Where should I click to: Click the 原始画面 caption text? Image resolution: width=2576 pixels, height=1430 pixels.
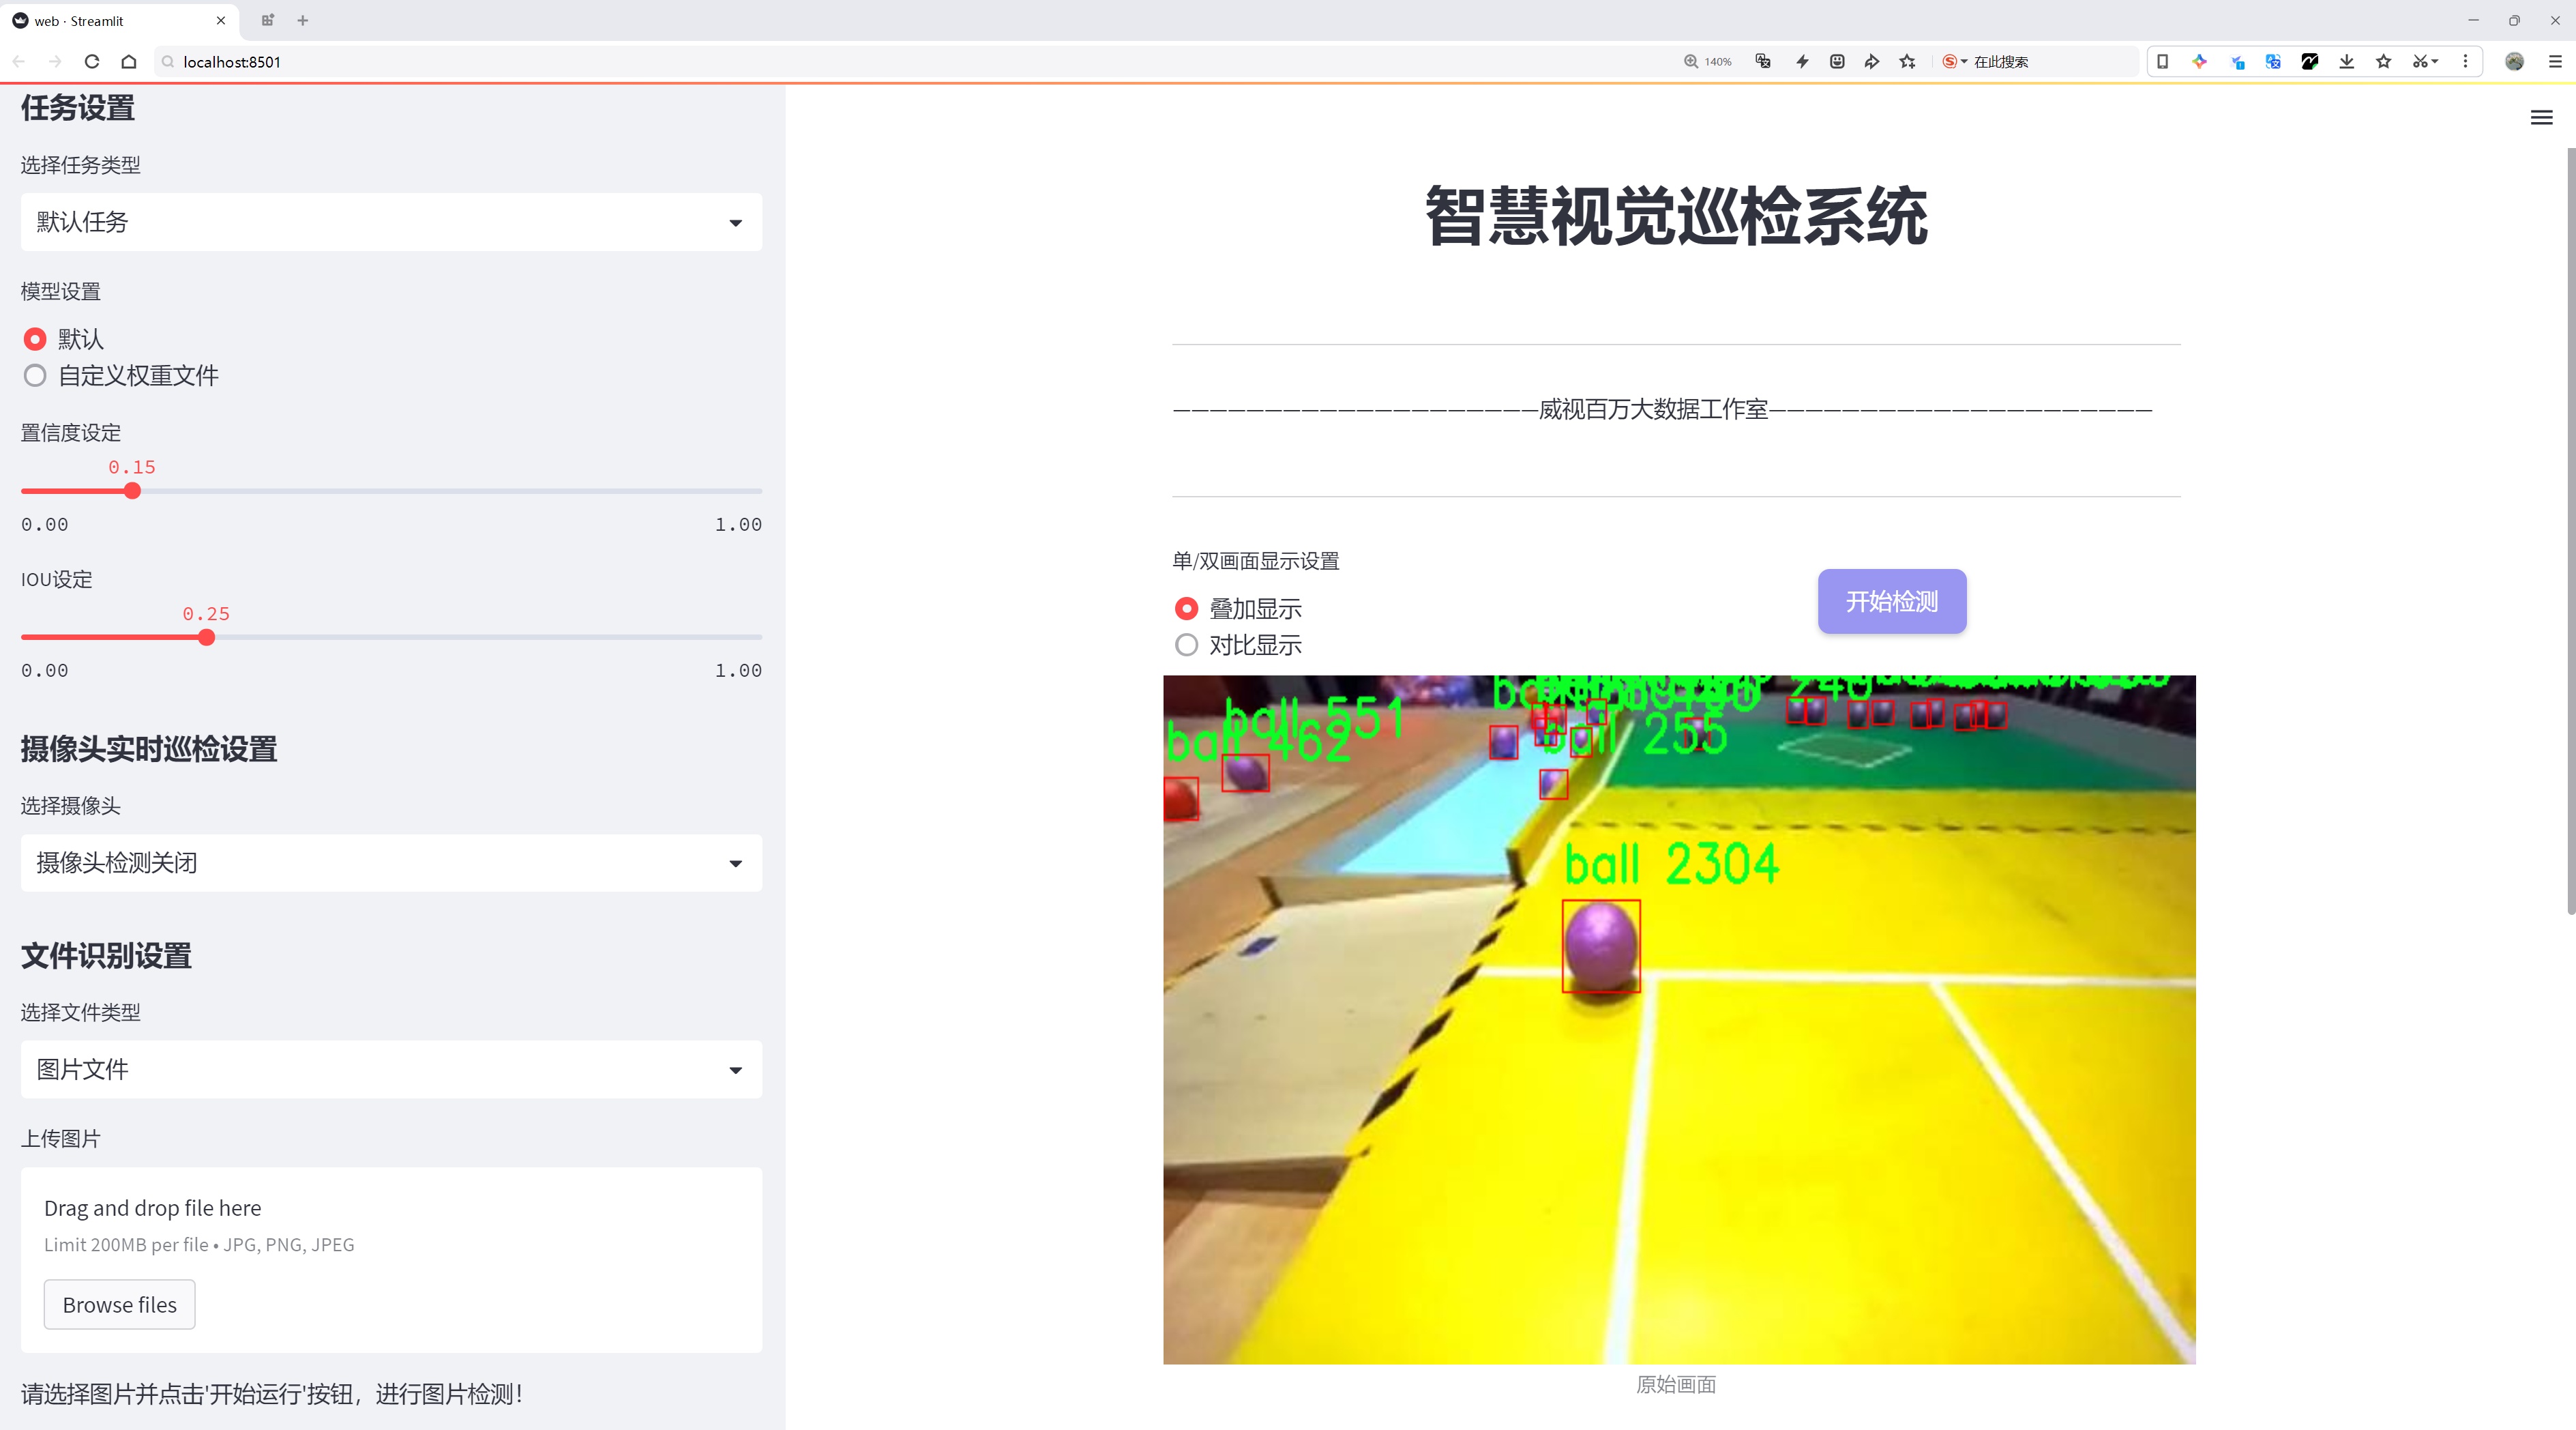click(1676, 1384)
